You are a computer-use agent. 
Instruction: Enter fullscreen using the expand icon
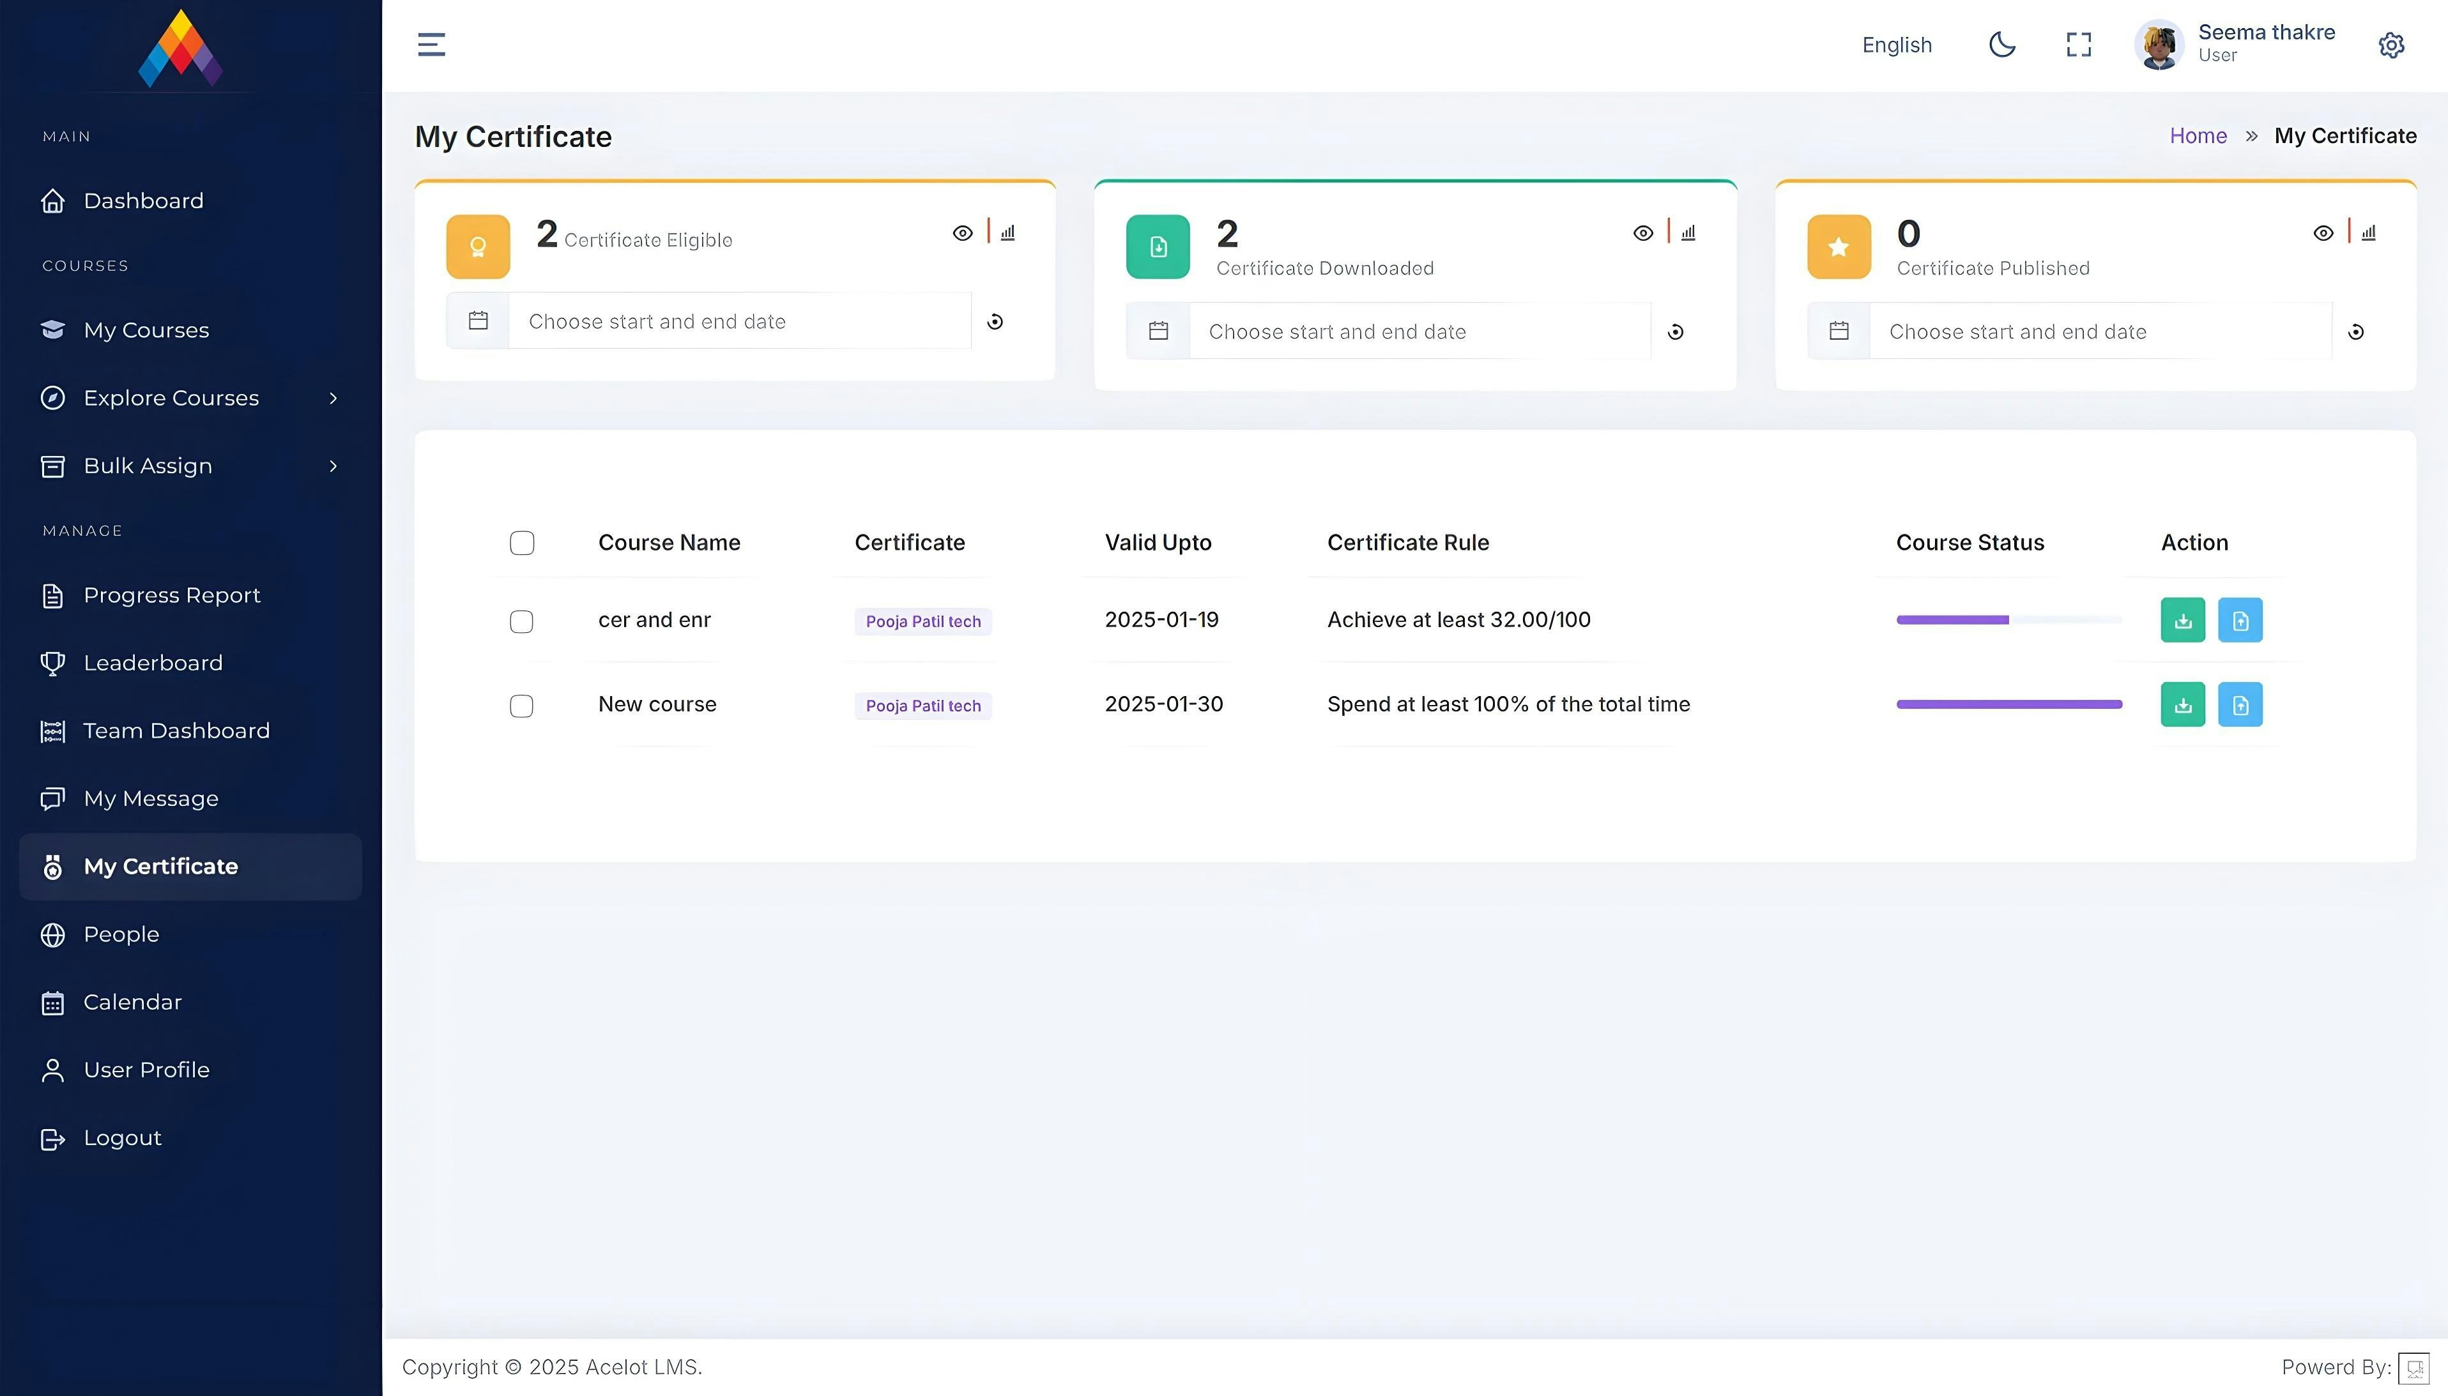click(x=2078, y=45)
